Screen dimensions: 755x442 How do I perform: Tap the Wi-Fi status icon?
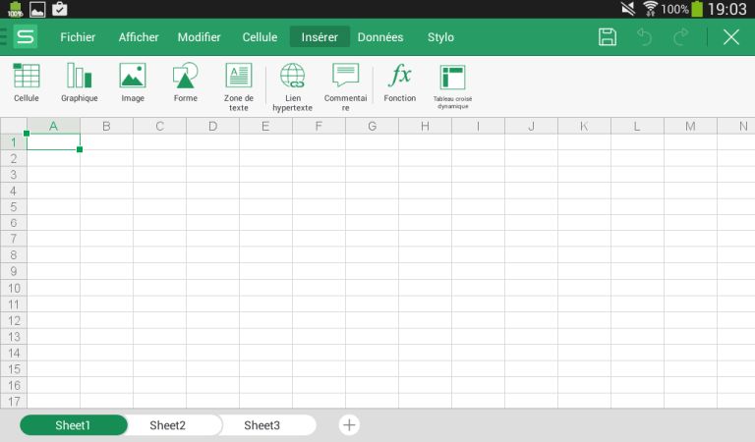(650, 9)
